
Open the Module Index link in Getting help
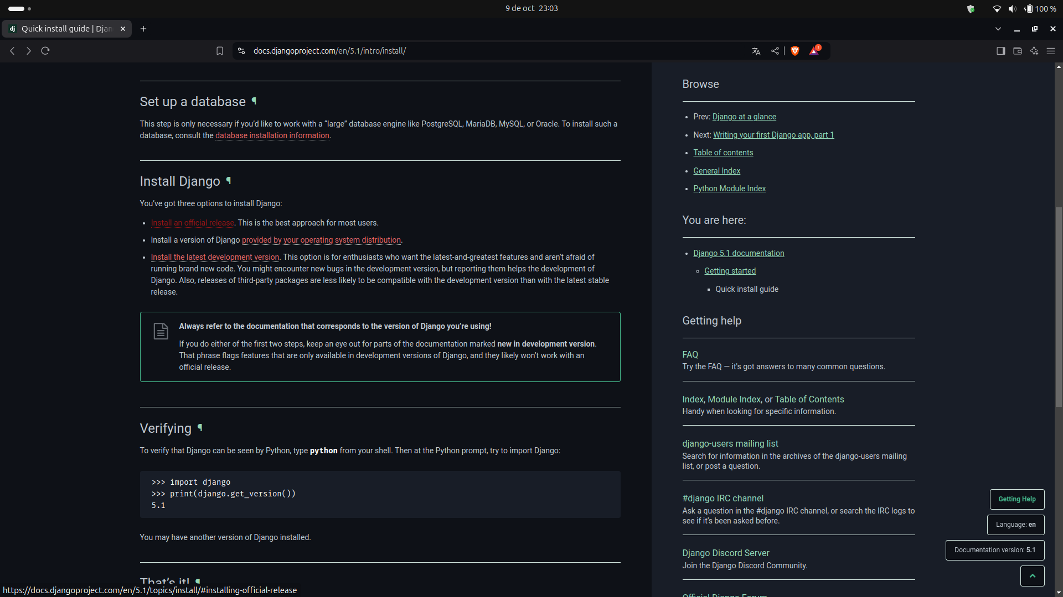734,399
